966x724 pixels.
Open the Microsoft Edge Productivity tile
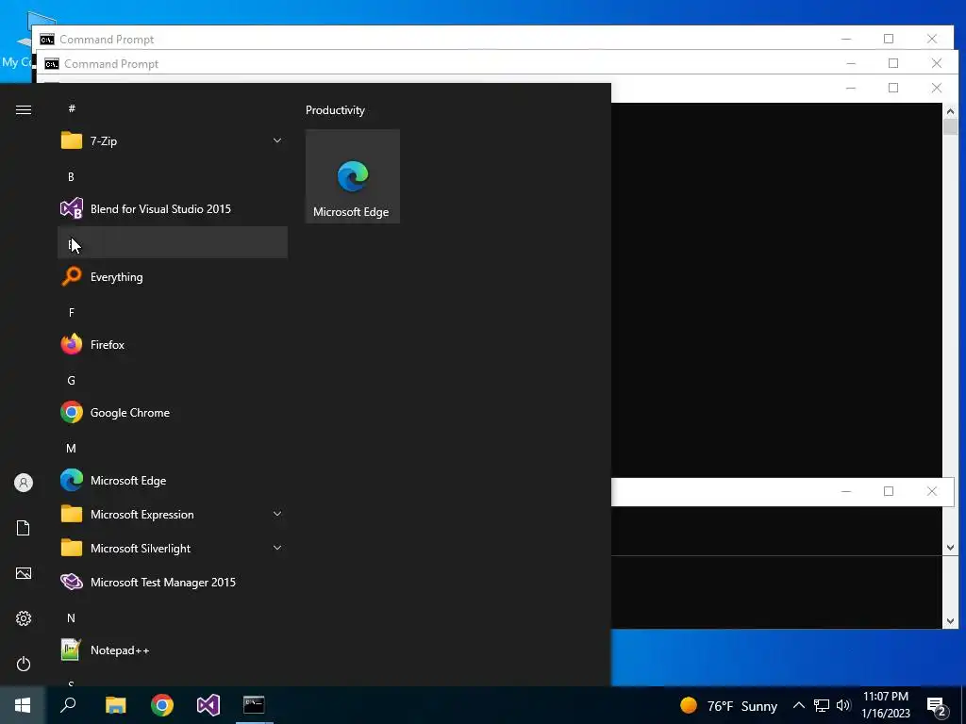353,176
